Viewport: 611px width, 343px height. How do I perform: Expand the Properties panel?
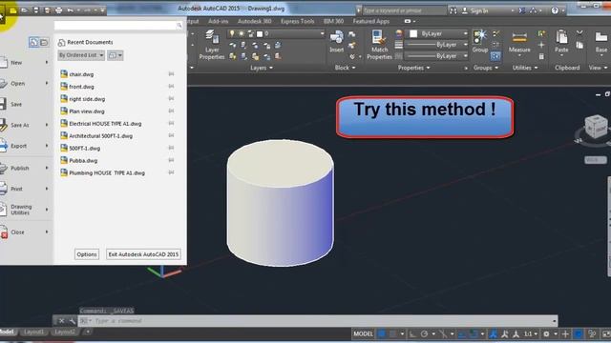[x=413, y=68]
